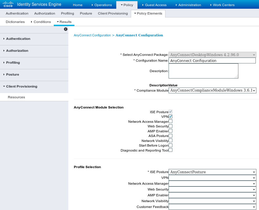Go to the Posture sub-tab

pos(86,13)
